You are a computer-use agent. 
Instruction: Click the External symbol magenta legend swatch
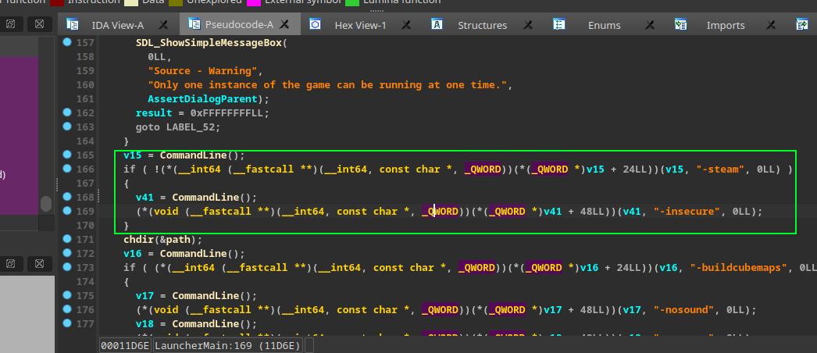click(x=254, y=2)
